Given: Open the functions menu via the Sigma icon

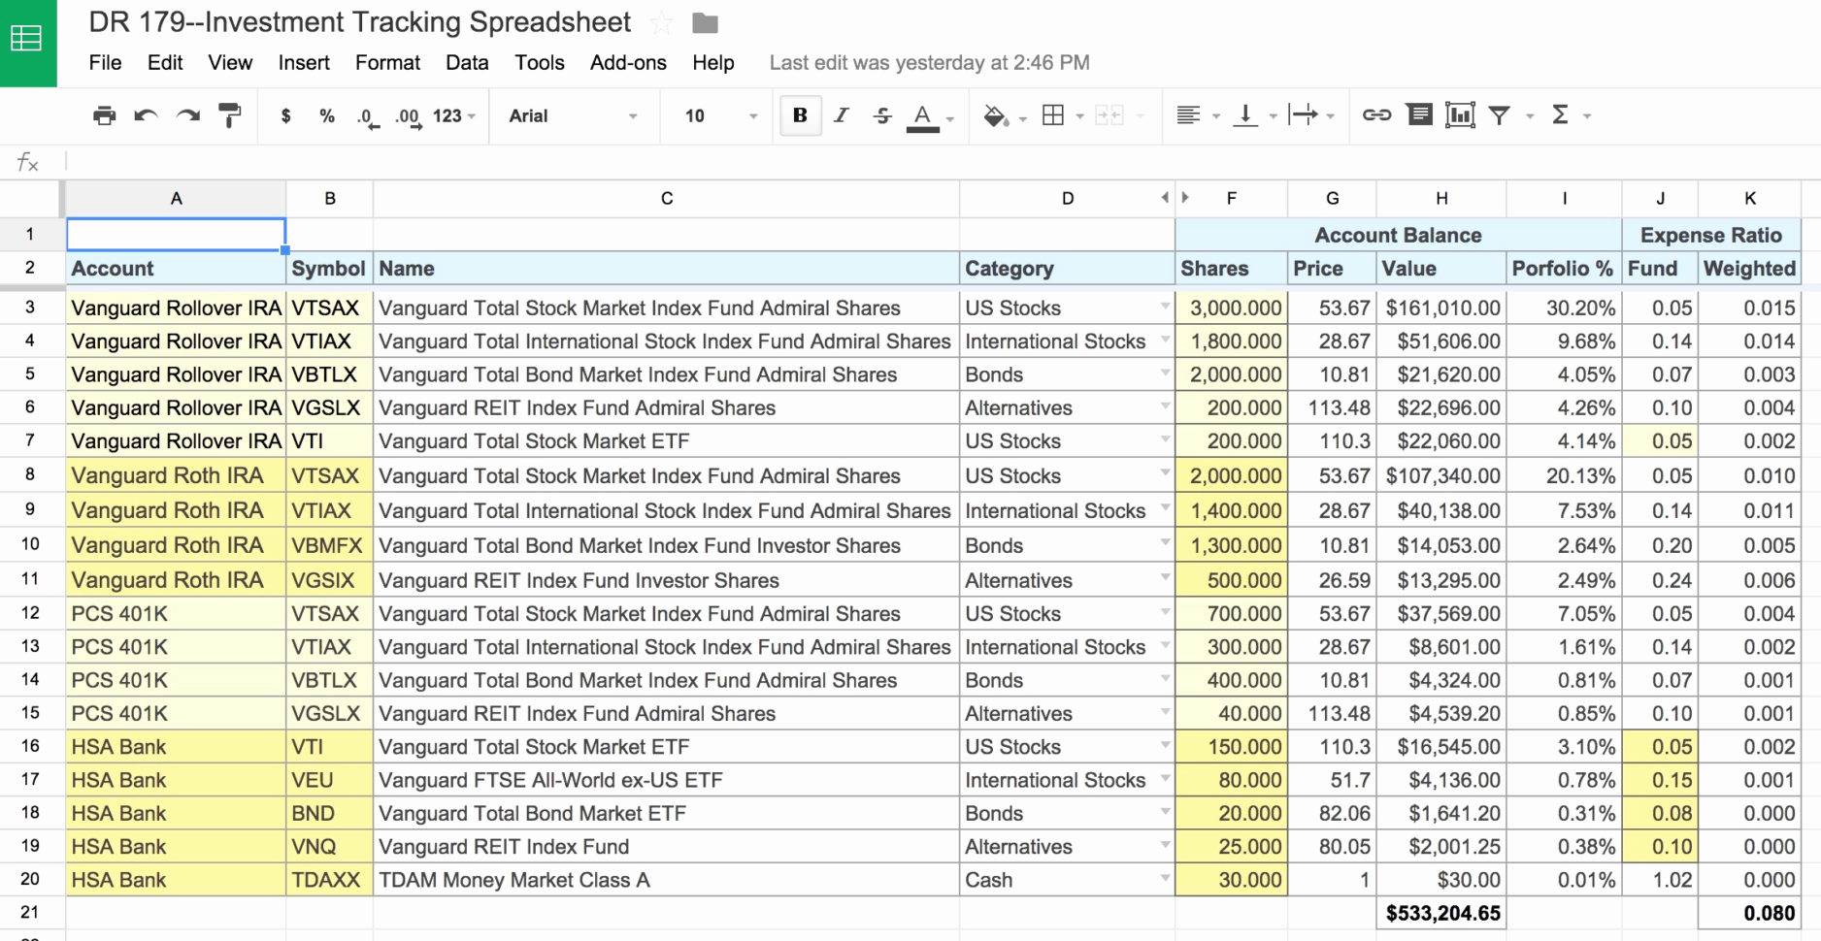Looking at the screenshot, I should [1559, 114].
